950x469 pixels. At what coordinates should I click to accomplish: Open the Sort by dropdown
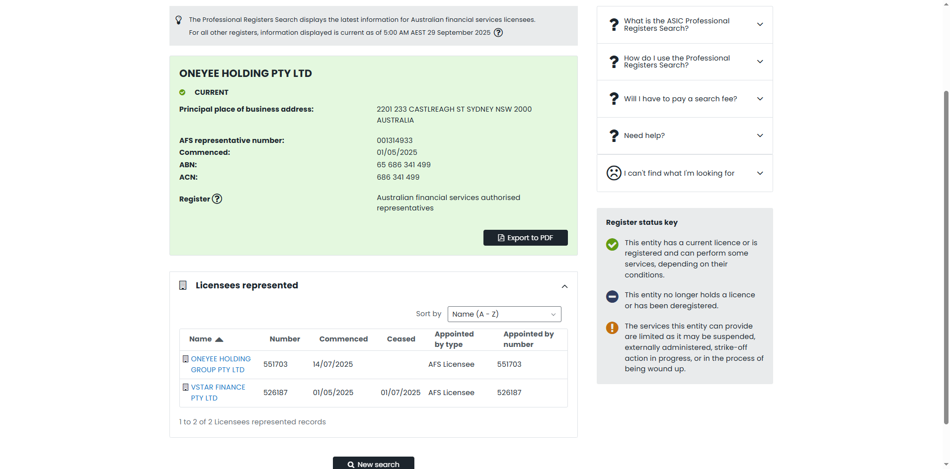pyautogui.click(x=504, y=314)
